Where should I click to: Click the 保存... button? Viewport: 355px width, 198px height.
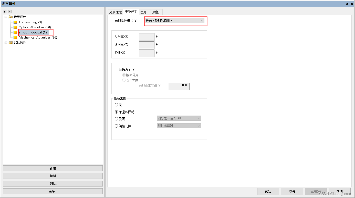click(x=53, y=191)
